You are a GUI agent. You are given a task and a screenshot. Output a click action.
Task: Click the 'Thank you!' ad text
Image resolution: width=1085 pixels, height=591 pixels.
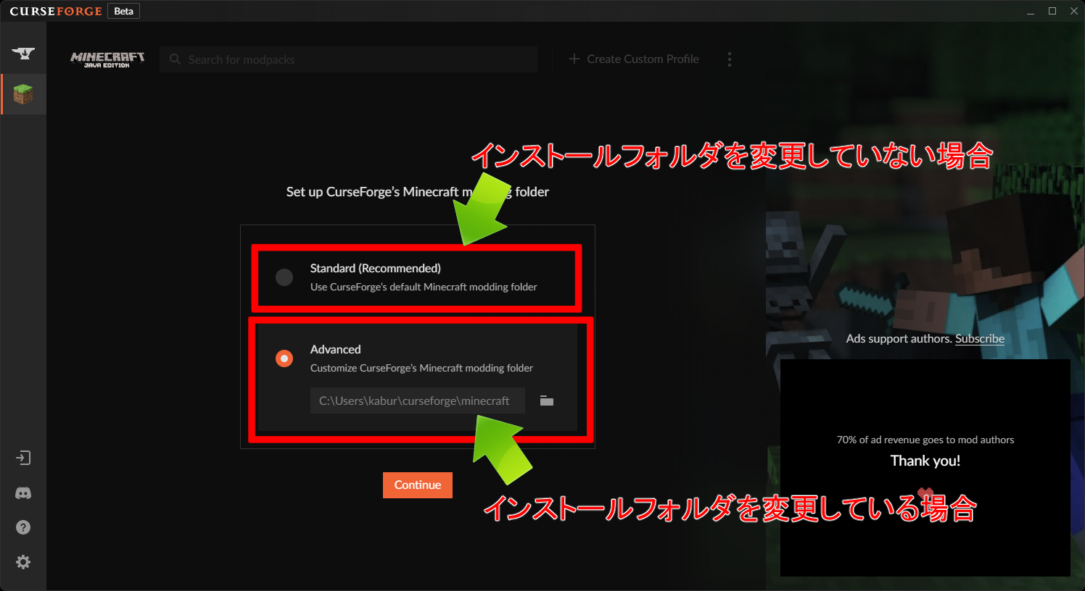[925, 461]
